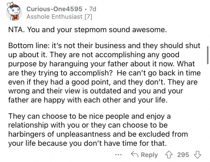
Task: Click the curved reply arrow icon
Action: (x=134, y=155)
